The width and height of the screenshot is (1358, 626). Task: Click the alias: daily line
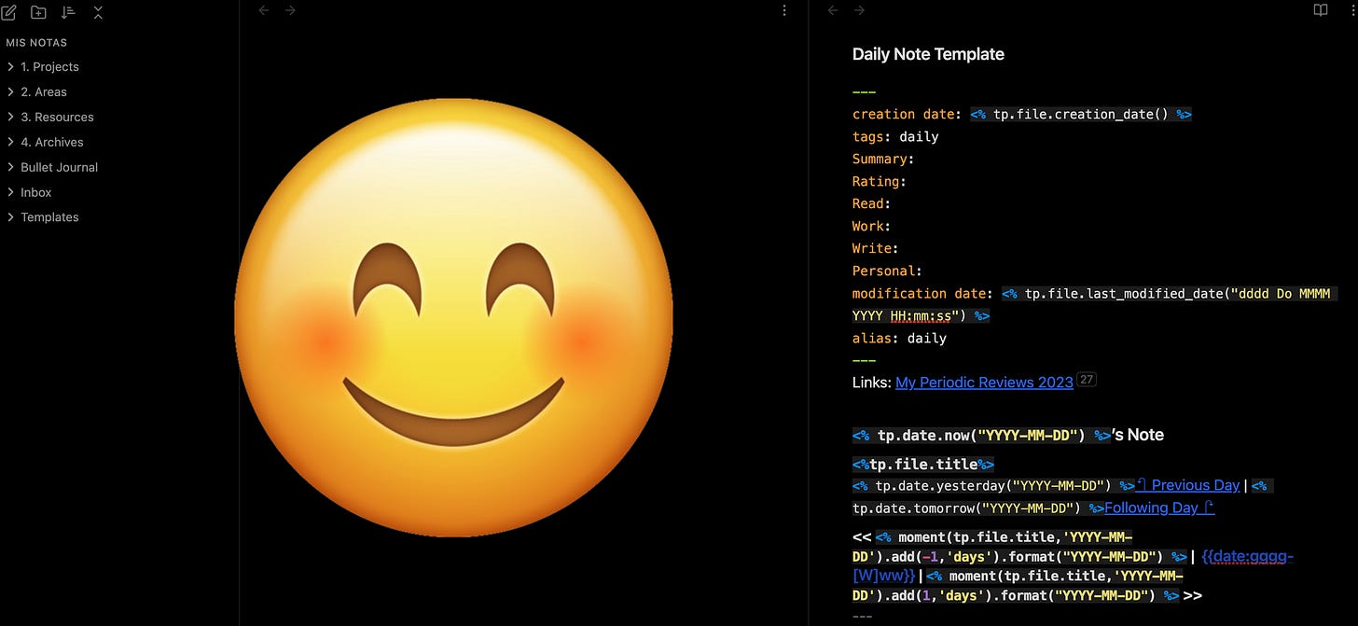[x=899, y=338]
